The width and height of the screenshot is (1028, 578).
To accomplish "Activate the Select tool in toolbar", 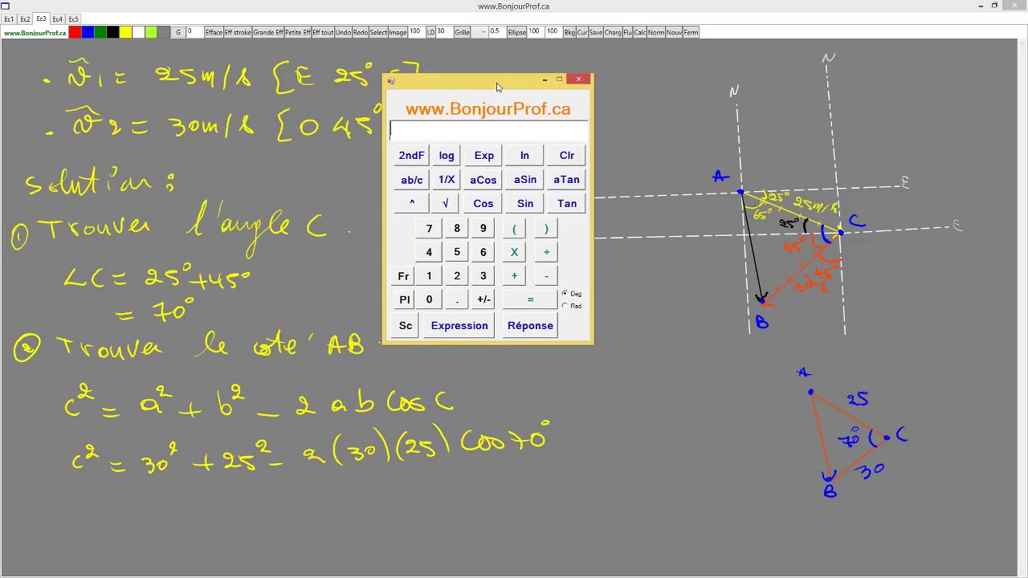I will click(x=378, y=32).
